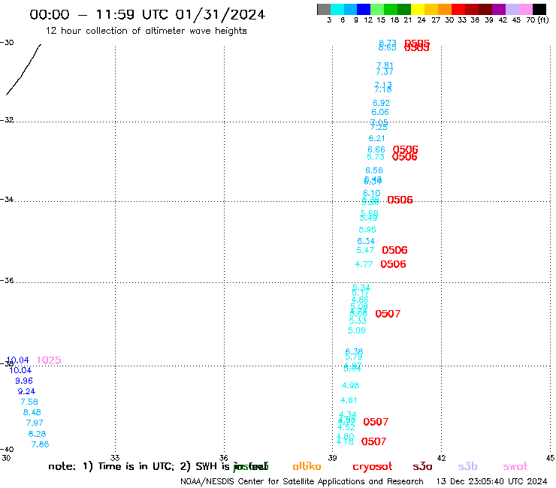This screenshot has height=488, width=556.
Task: Click wave height value 8.48
Action: pyautogui.click(x=32, y=412)
